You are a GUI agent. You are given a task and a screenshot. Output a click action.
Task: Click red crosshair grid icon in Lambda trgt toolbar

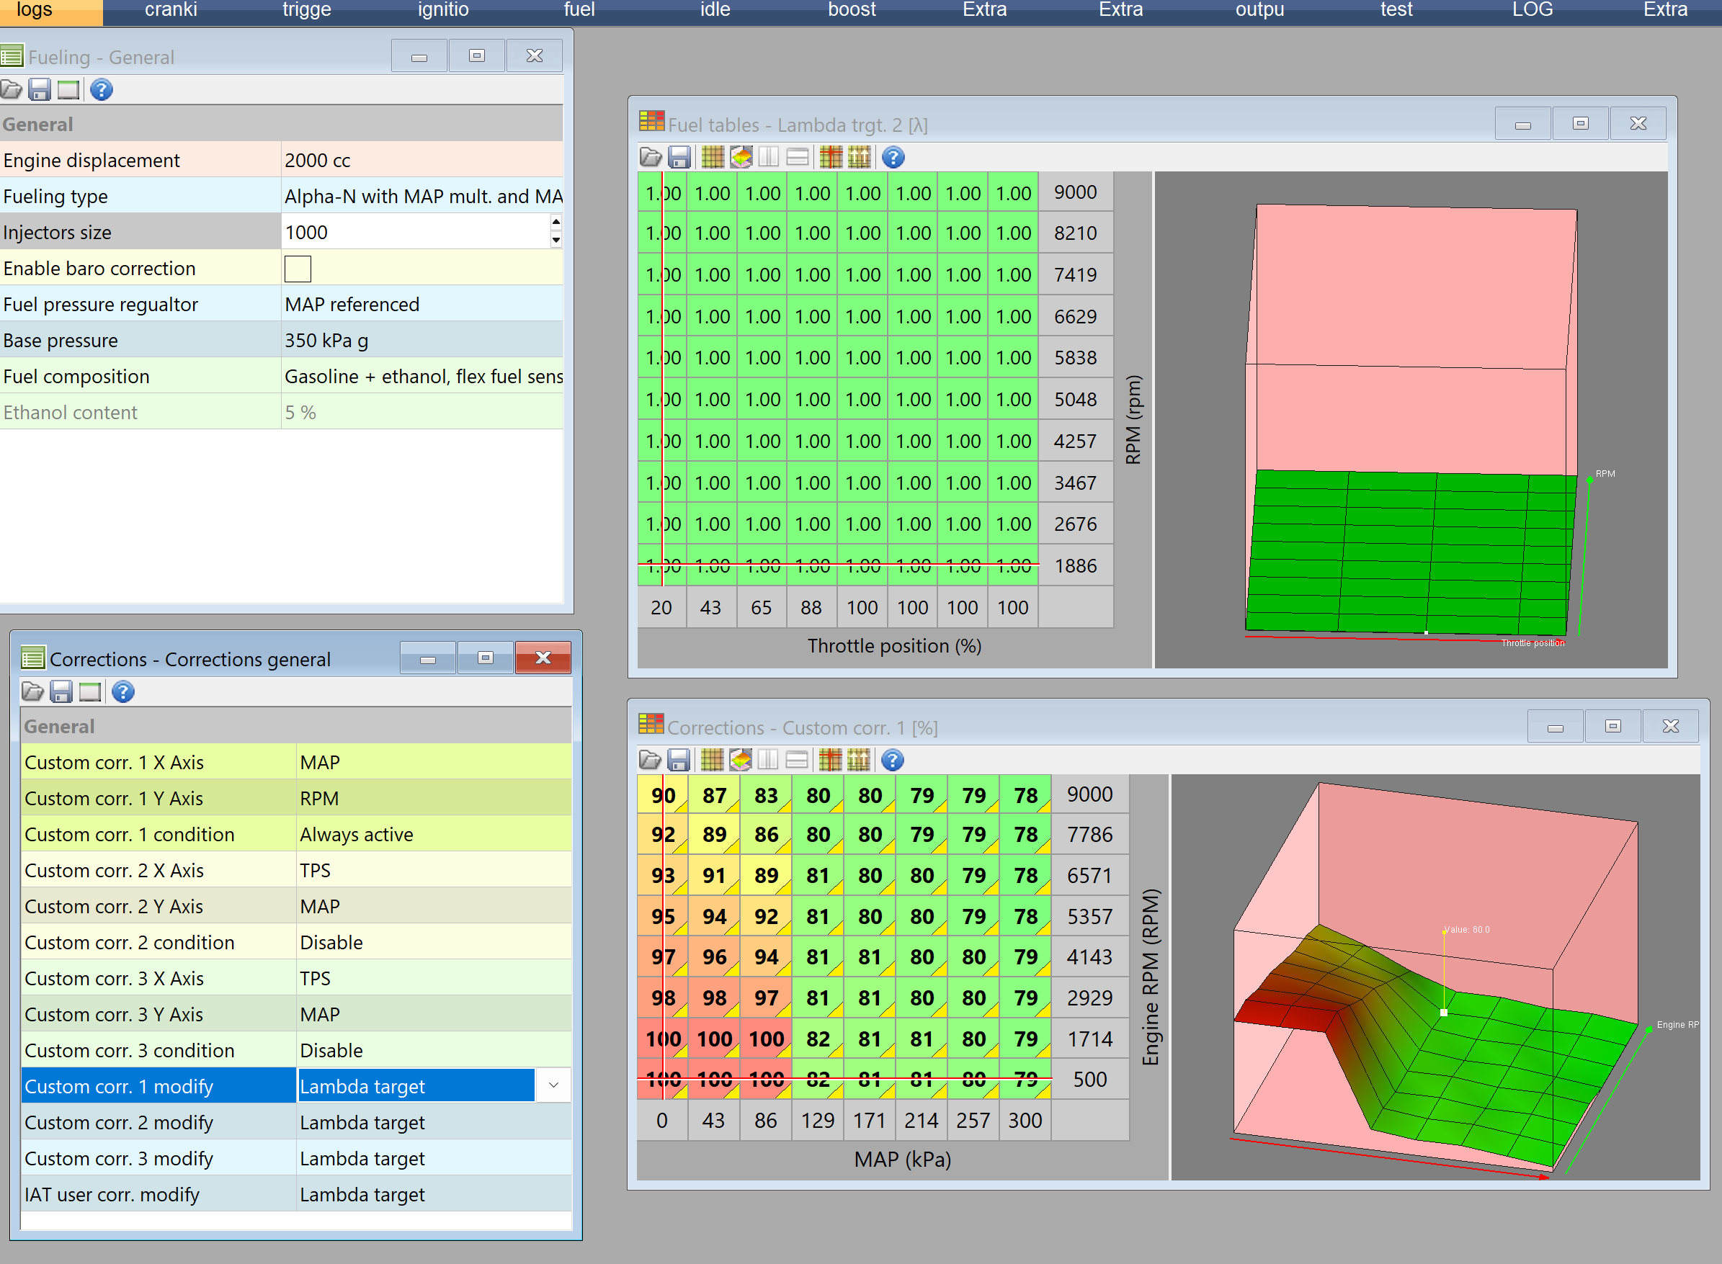click(x=831, y=158)
